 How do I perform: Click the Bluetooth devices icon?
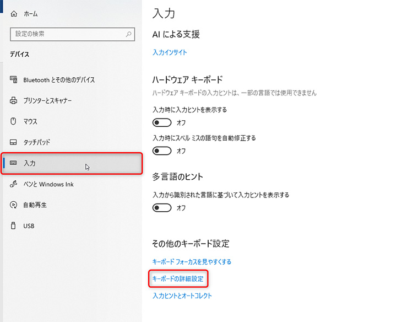14,80
